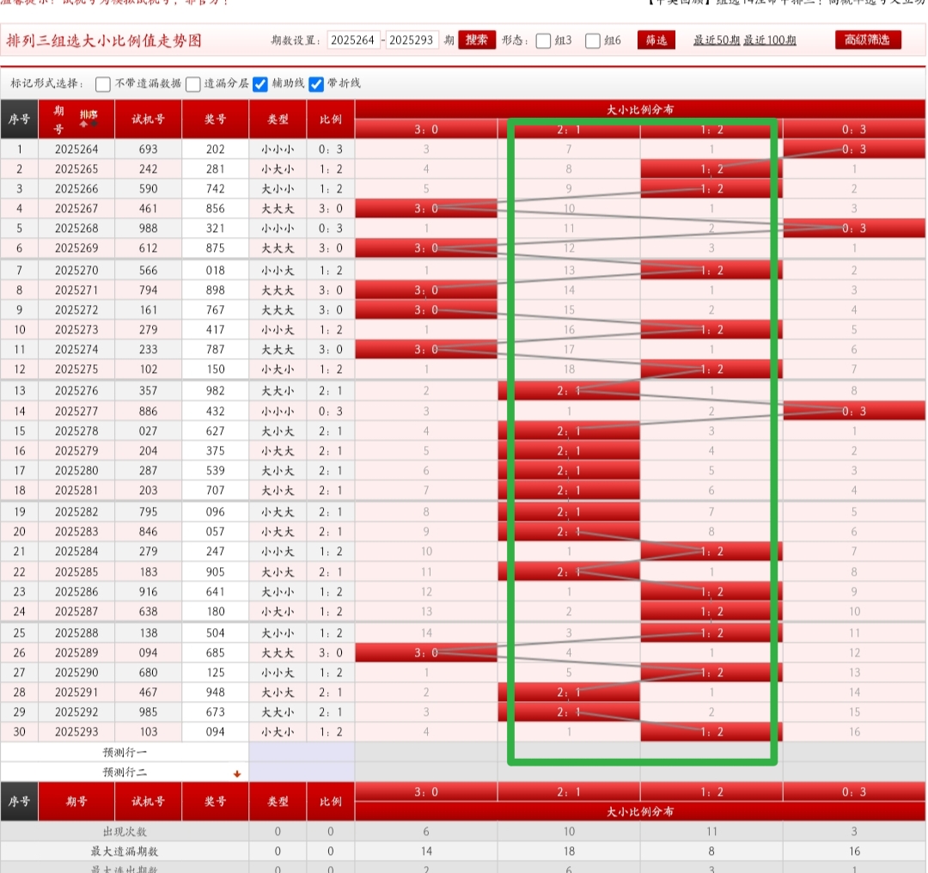Show the 最近50期 results

click(716, 40)
